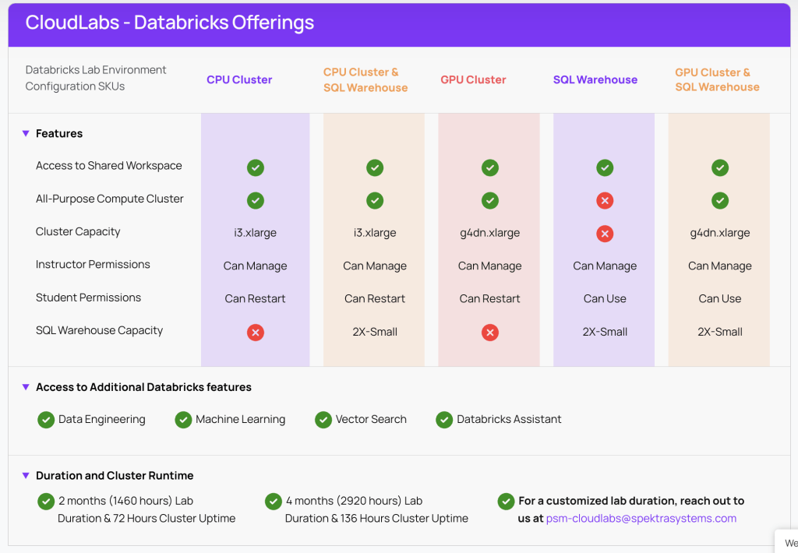Click red X for SQL Warehouse All-Purpose Compute

(605, 201)
